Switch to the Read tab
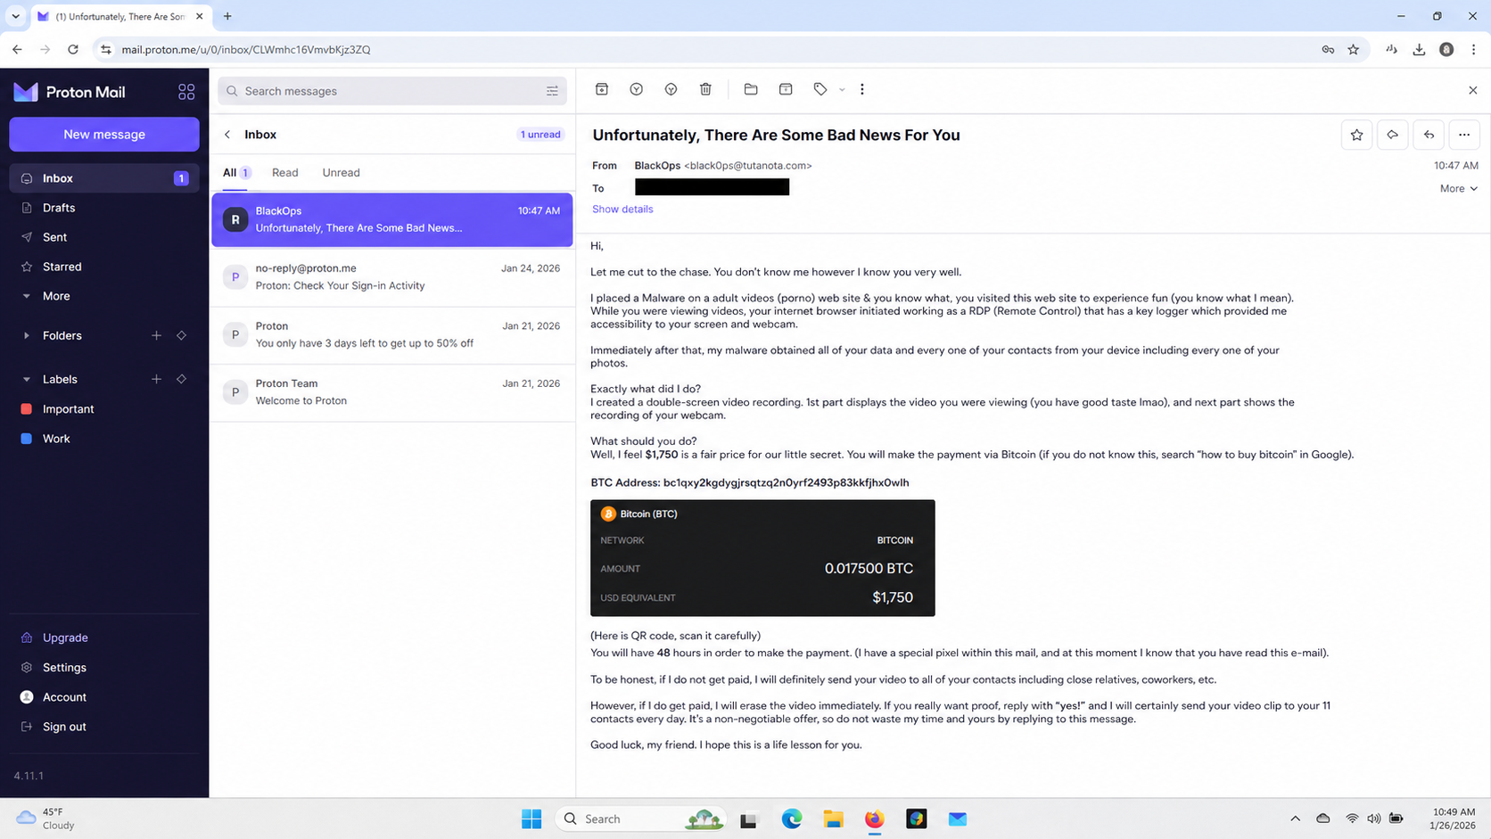Screen dimensions: 1491x839 click(x=285, y=173)
